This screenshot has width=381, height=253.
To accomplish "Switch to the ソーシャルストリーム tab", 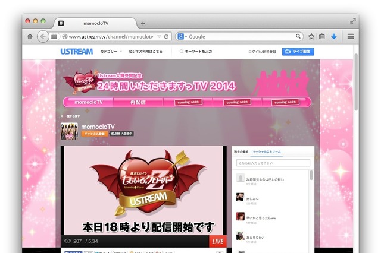I will coord(267,151).
